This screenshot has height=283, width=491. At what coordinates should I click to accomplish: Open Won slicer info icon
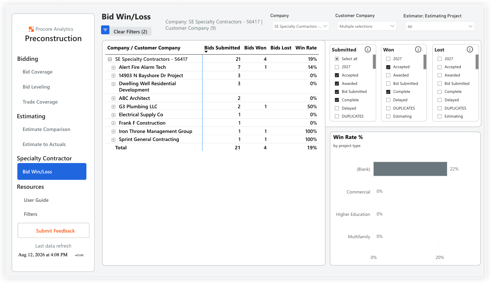click(418, 49)
